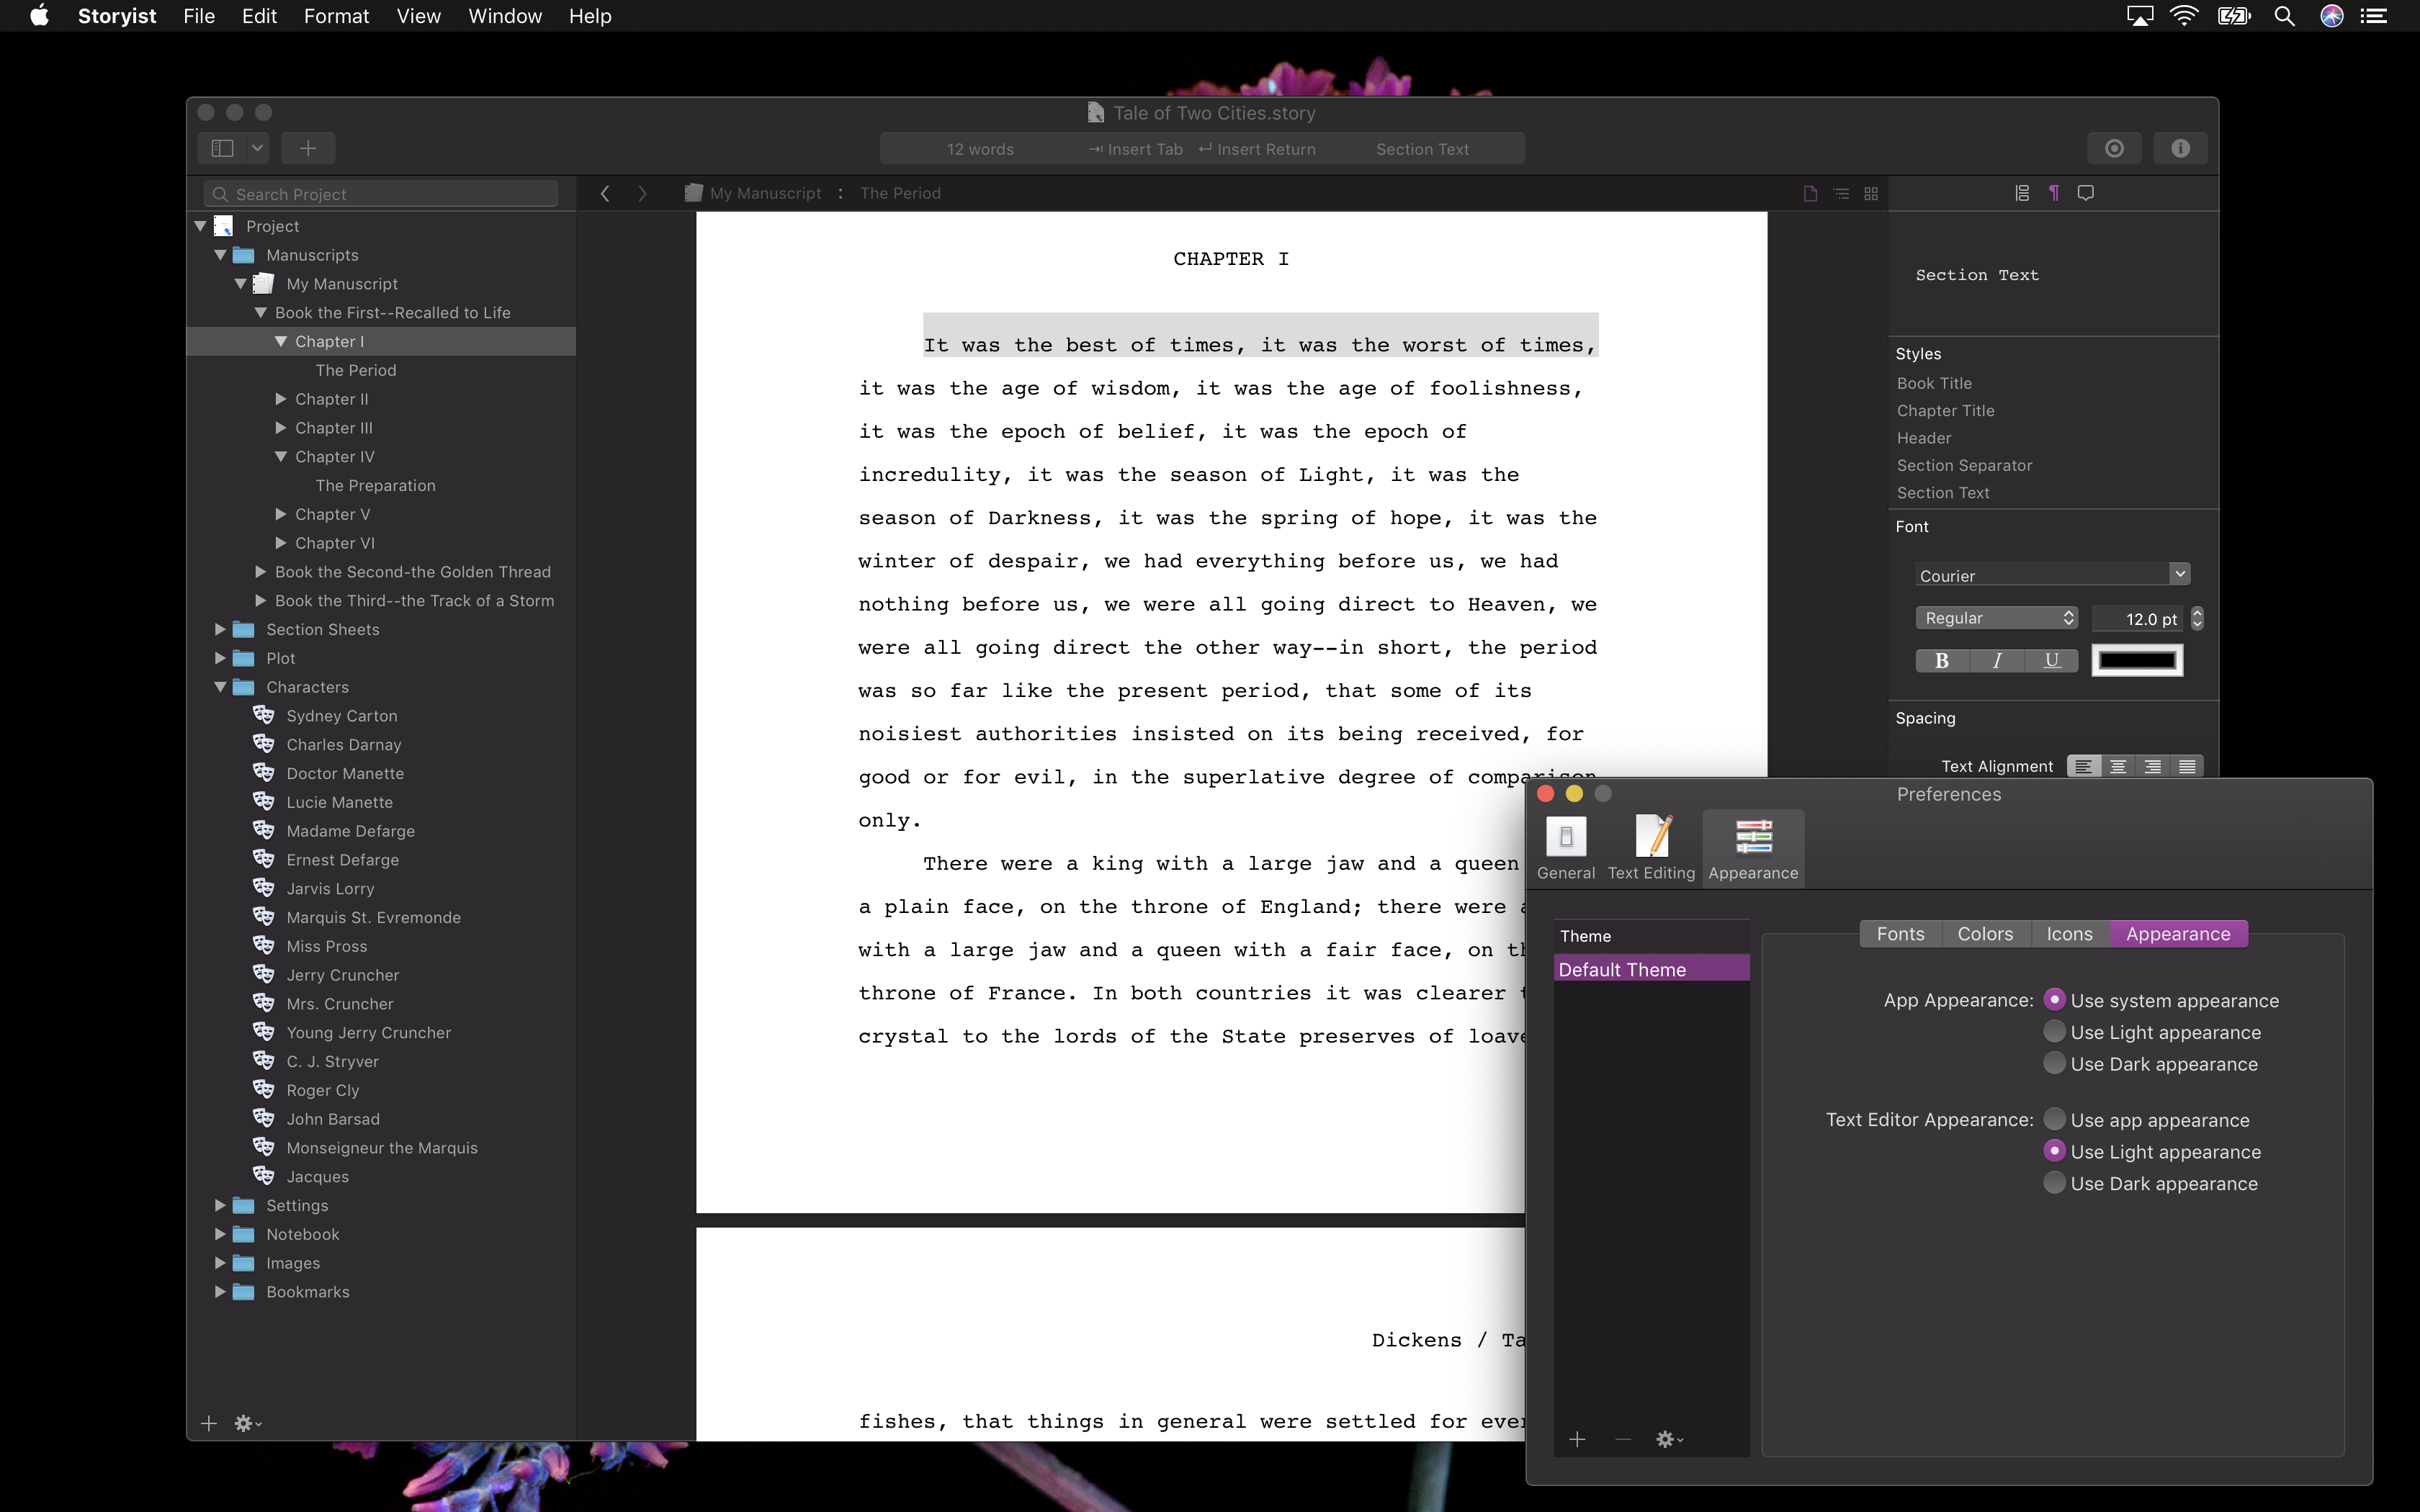Collapse Chapter I in project tree
This screenshot has height=1512, width=2420.
tap(281, 341)
